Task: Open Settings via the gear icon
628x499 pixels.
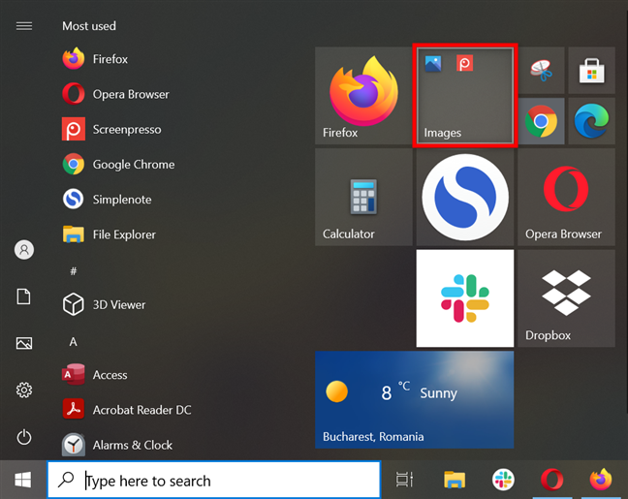Action: coord(24,390)
